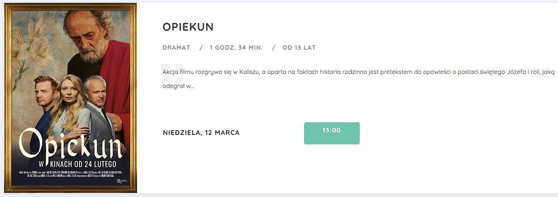Viewport: 558px width, 197px height.
Task: Select the 13:00 showtime button
Action: pos(332,133)
